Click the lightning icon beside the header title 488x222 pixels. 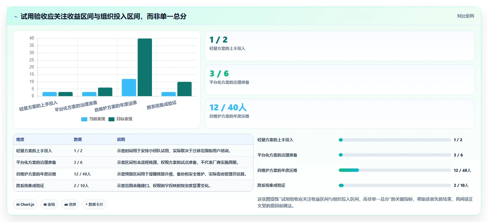pos(16,16)
